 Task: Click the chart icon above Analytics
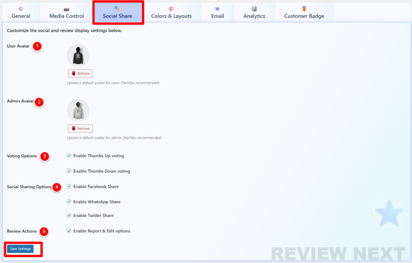click(254, 9)
